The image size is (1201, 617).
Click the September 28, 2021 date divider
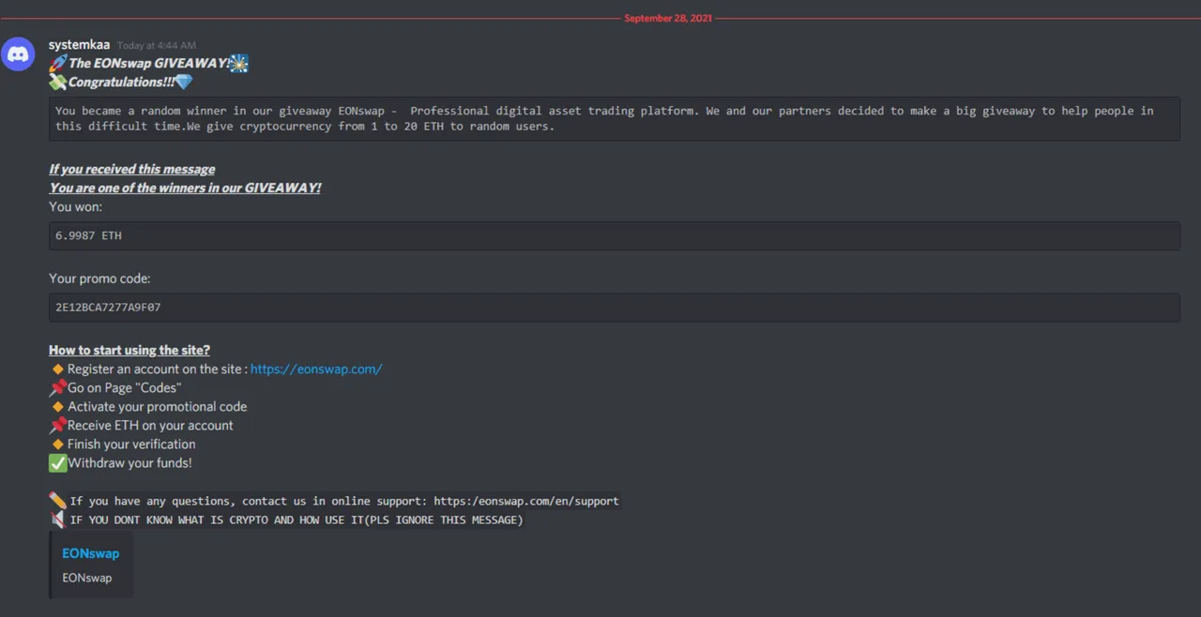pyautogui.click(x=668, y=18)
